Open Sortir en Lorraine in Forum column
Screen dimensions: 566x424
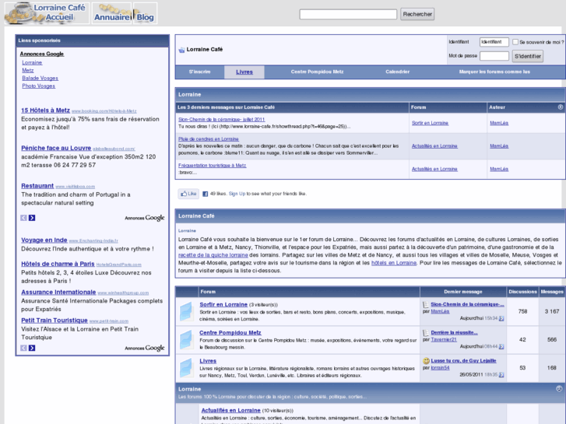pos(430,123)
